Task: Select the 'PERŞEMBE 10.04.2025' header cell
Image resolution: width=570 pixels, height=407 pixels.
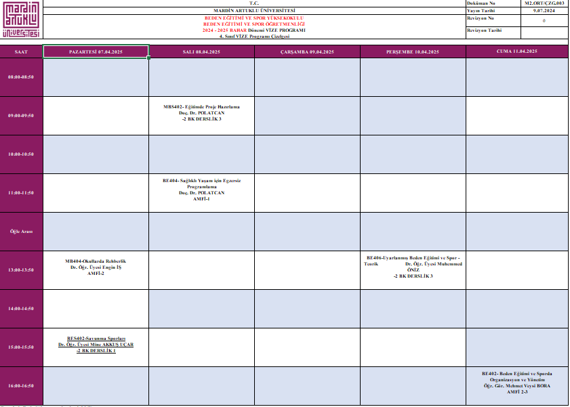Action: [413, 51]
